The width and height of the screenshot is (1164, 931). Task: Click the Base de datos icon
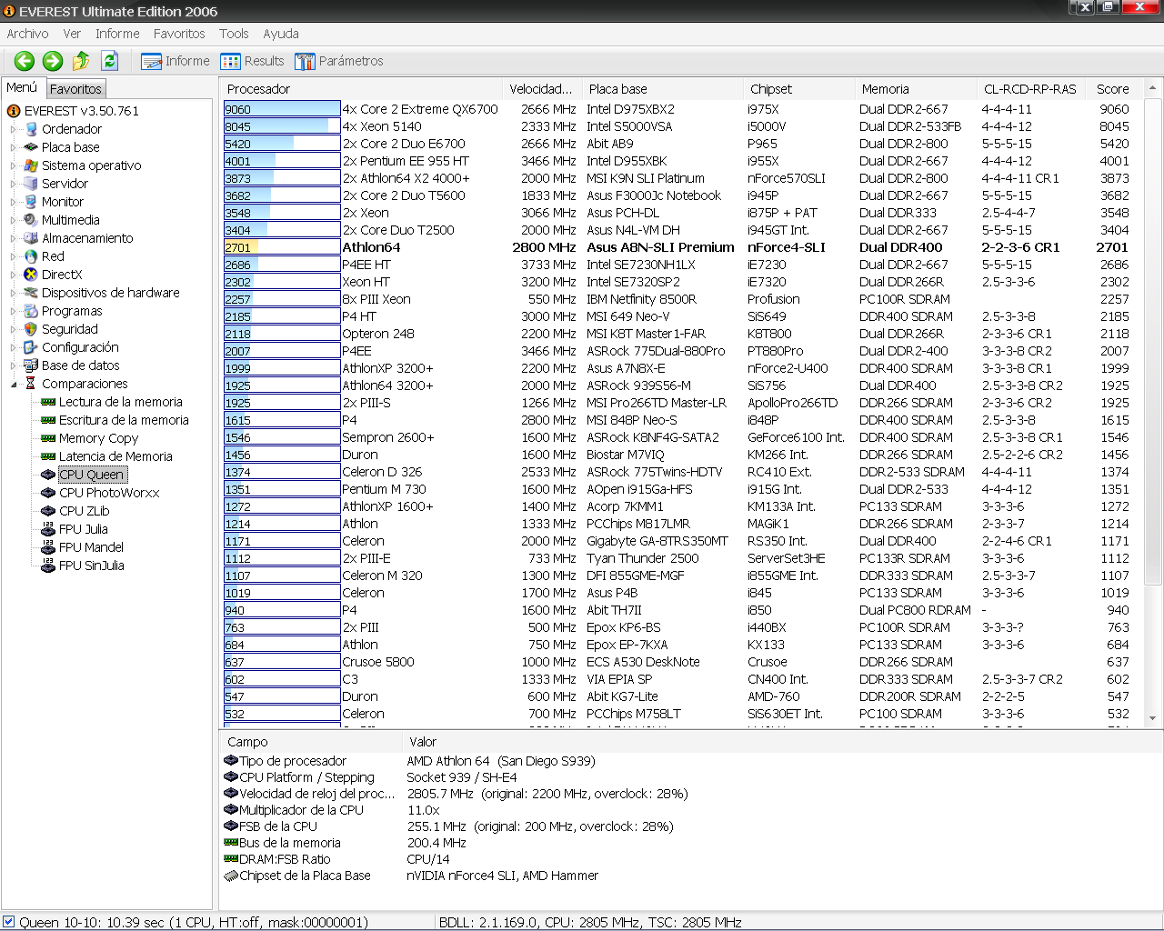(x=31, y=365)
